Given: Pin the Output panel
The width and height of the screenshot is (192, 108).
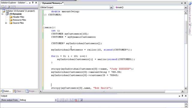Looking at the screenshot, I should [x=182, y=96].
